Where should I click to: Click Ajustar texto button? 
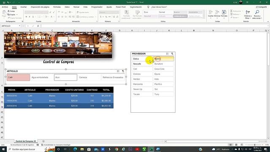(83, 12)
